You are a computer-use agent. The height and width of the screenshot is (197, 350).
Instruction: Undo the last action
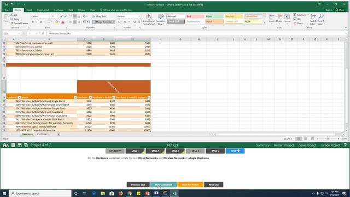click(x=12, y=4)
